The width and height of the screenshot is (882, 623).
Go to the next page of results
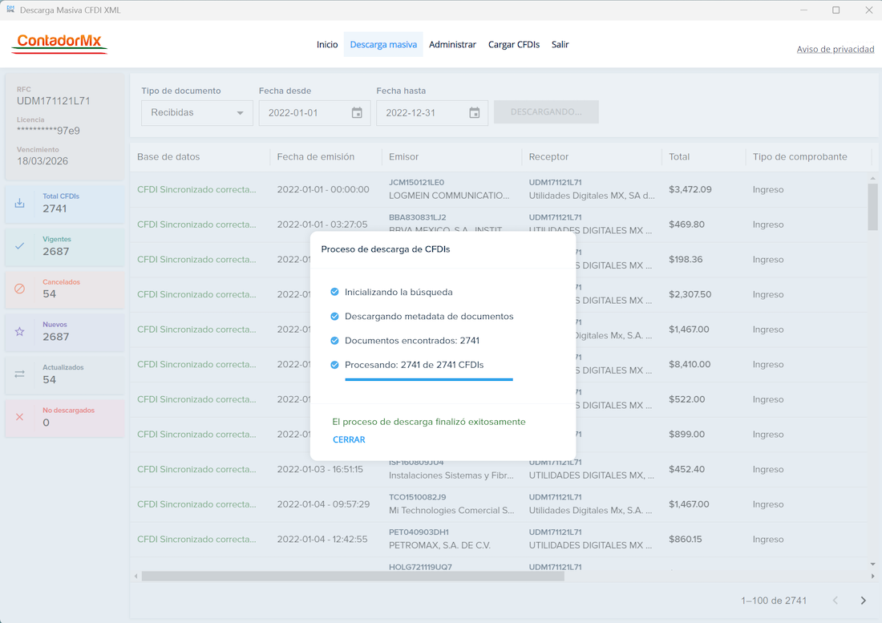[864, 601]
